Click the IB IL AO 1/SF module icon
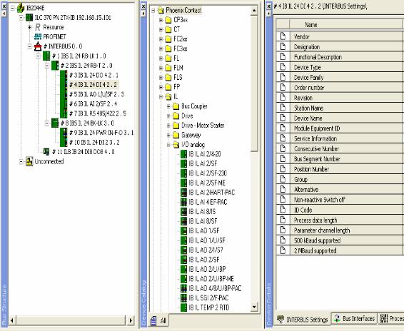The image size is (404, 331). pyautogui.click(x=183, y=231)
